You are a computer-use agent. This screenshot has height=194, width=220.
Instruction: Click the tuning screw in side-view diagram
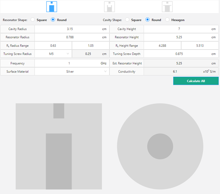point(59,111)
